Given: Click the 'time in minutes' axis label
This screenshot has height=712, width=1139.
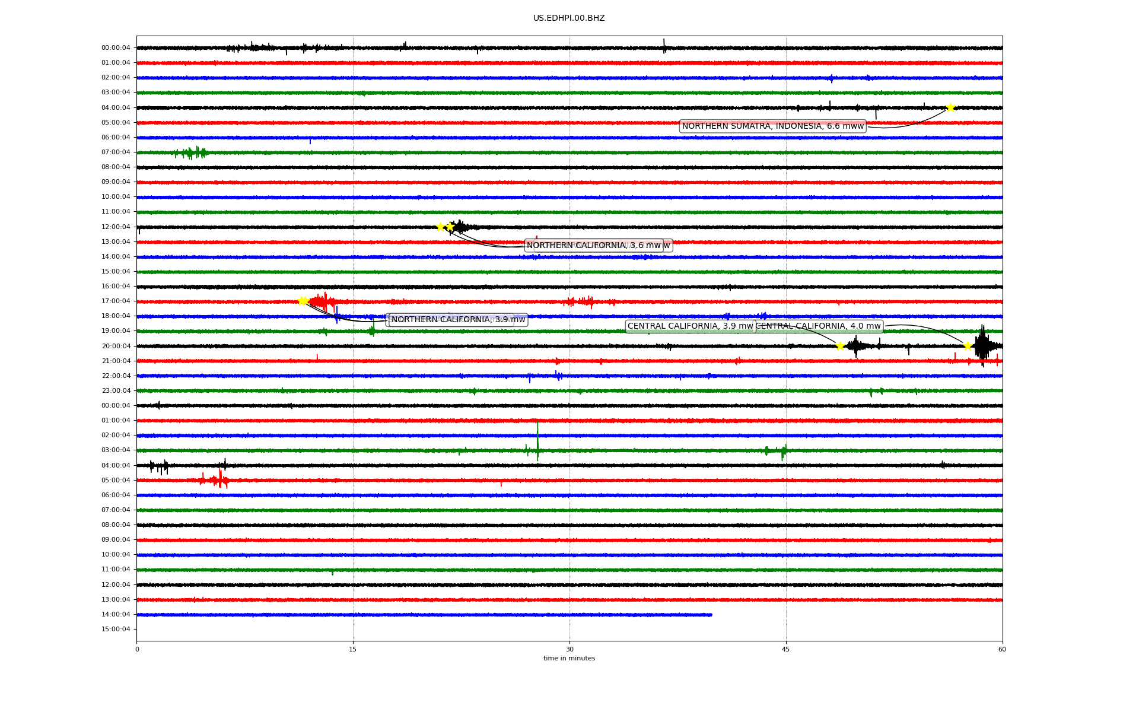Looking at the screenshot, I should (569, 659).
